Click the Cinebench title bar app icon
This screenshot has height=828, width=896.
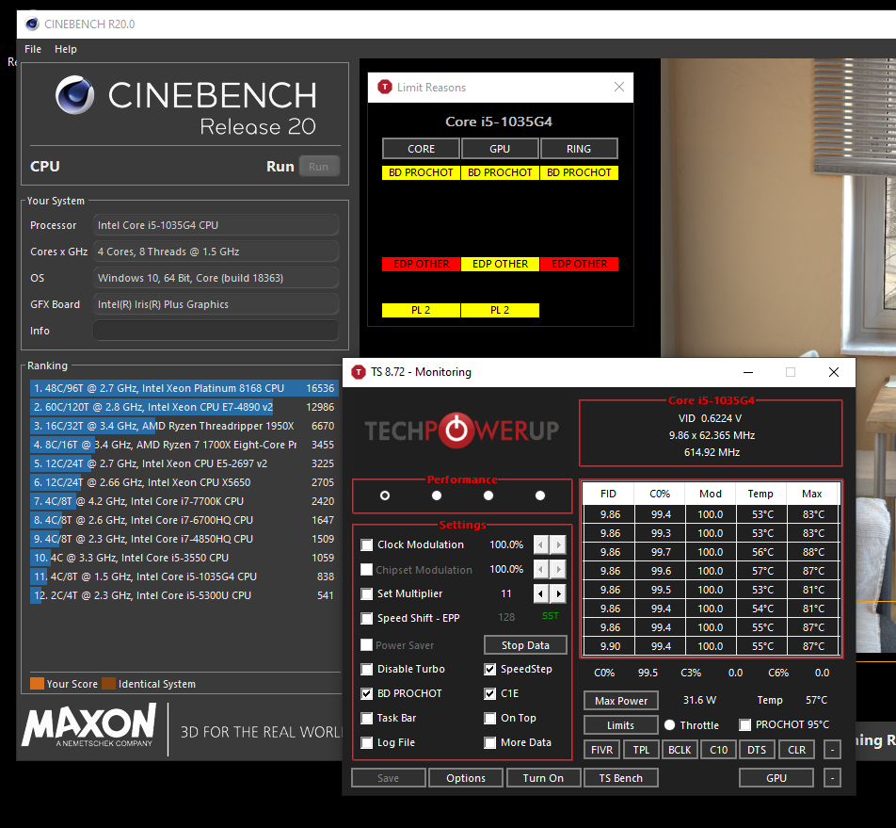(33, 24)
